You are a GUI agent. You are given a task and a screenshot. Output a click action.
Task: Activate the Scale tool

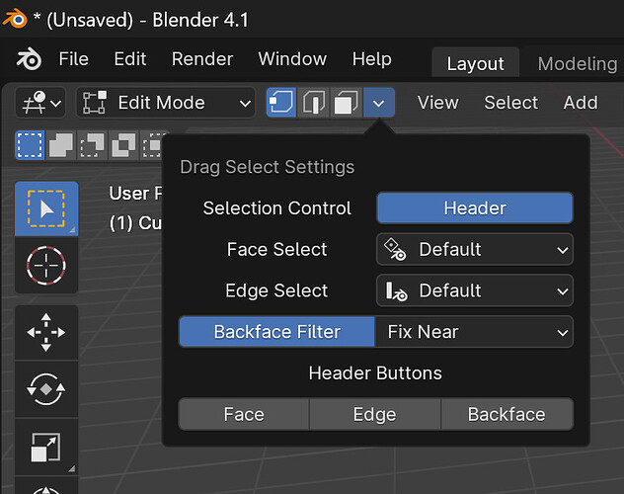pyautogui.click(x=46, y=447)
